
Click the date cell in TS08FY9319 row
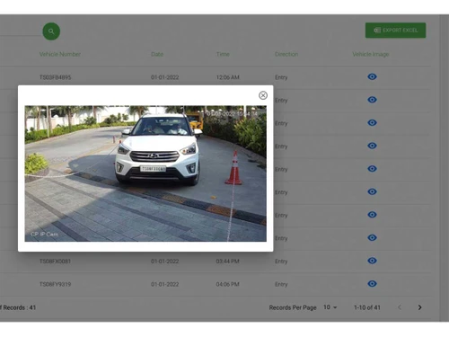pyautogui.click(x=164, y=284)
